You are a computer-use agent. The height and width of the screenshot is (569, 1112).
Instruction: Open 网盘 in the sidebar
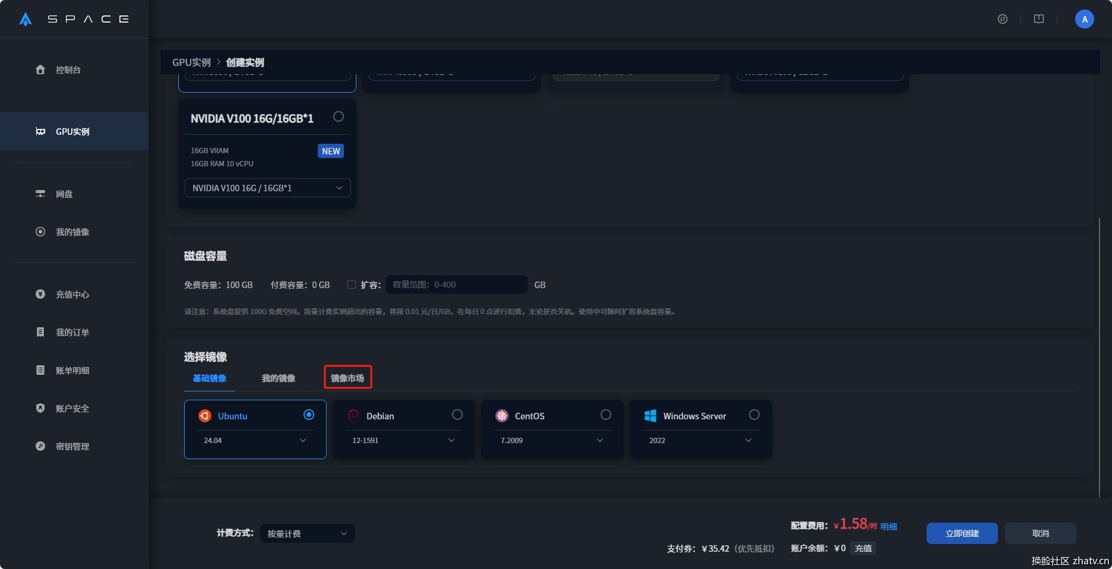tap(64, 194)
